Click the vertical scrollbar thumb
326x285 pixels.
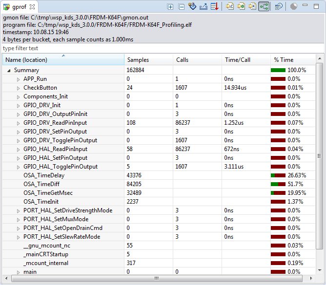click(x=319, y=156)
